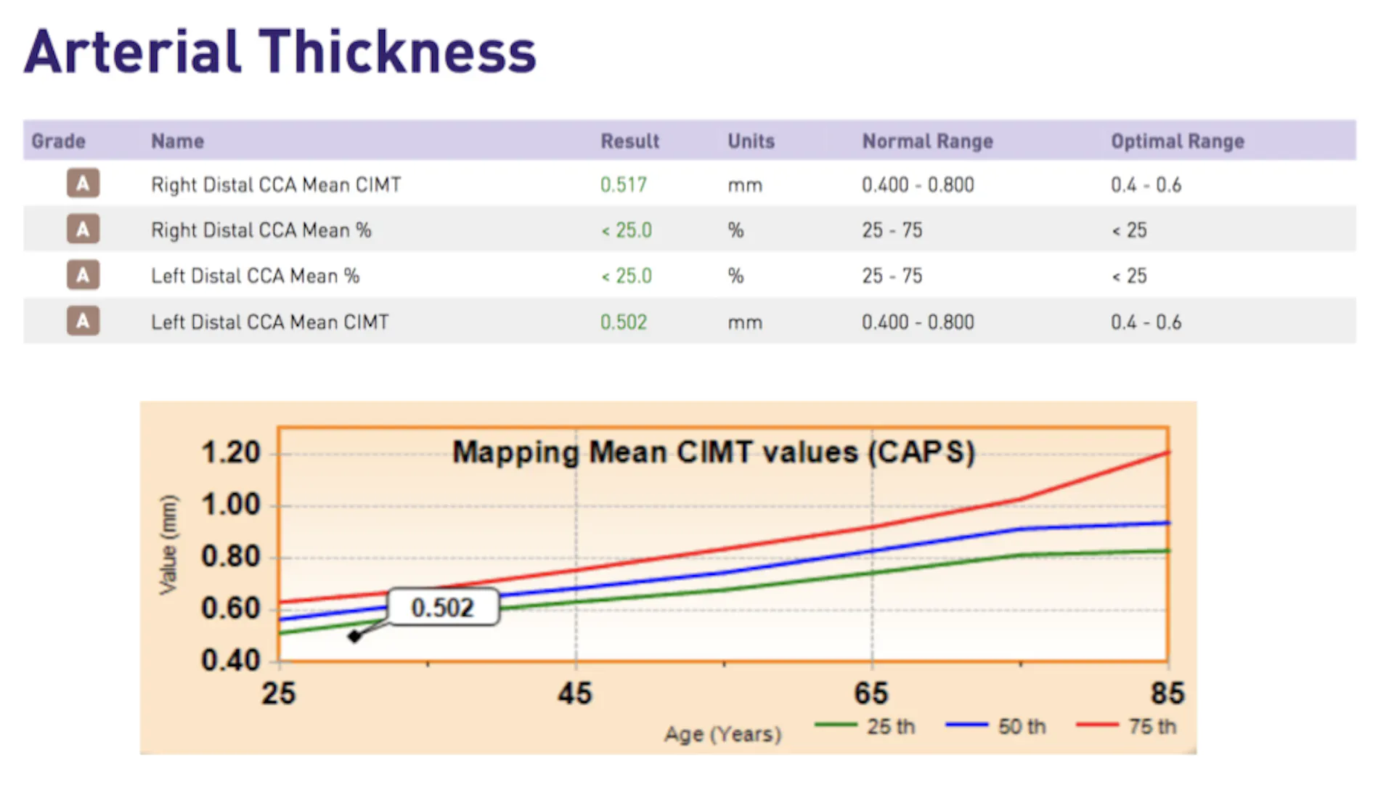Click the Optimal Range column header
Screen dimensions: 1394x790
(1177, 141)
